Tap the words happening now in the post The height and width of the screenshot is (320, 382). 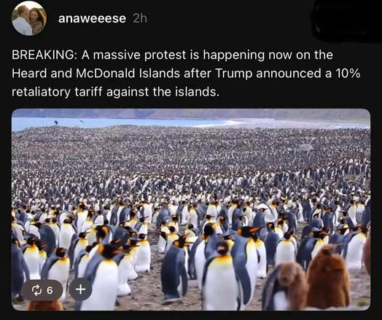pyautogui.click(x=248, y=55)
